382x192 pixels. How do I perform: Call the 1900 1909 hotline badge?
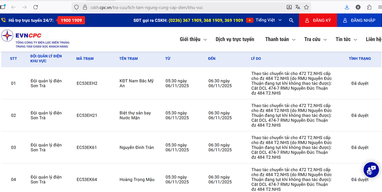pyautogui.click(x=71, y=20)
